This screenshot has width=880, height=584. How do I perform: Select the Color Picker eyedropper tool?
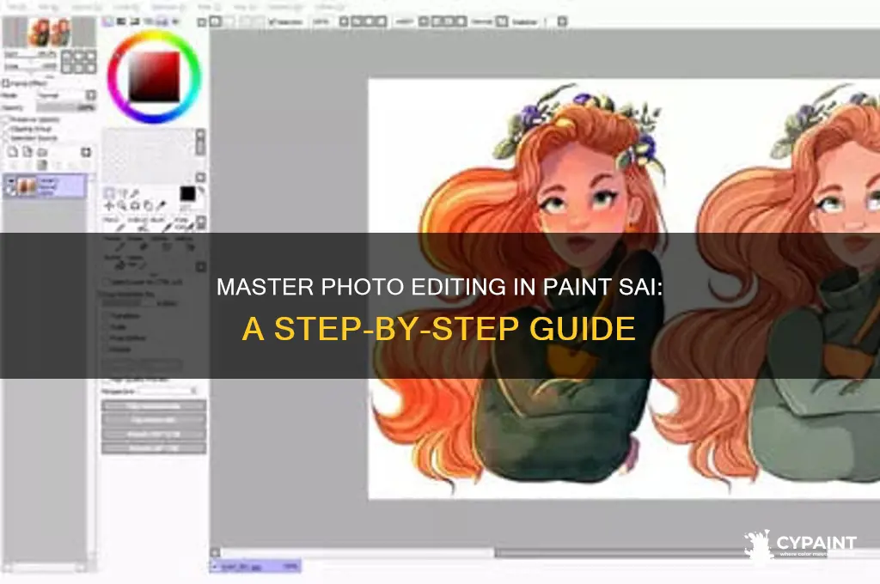click(161, 206)
